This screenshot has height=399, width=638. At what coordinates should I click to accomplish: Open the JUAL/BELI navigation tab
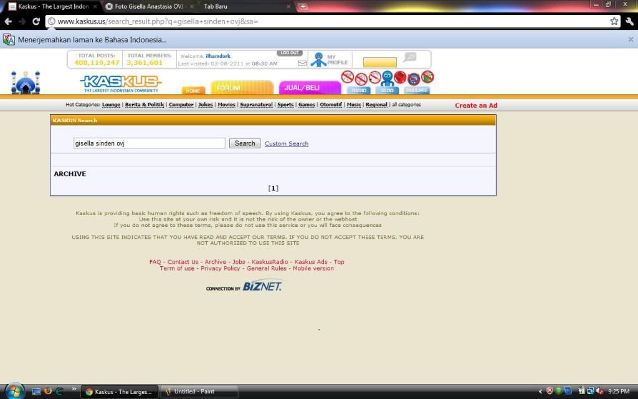(x=310, y=87)
